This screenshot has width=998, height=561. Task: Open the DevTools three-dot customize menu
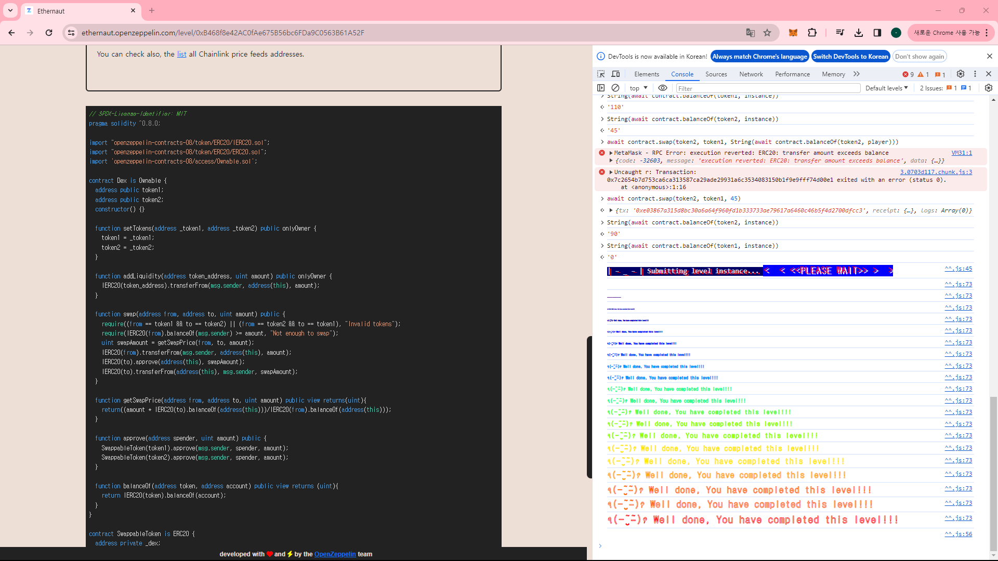(x=975, y=74)
